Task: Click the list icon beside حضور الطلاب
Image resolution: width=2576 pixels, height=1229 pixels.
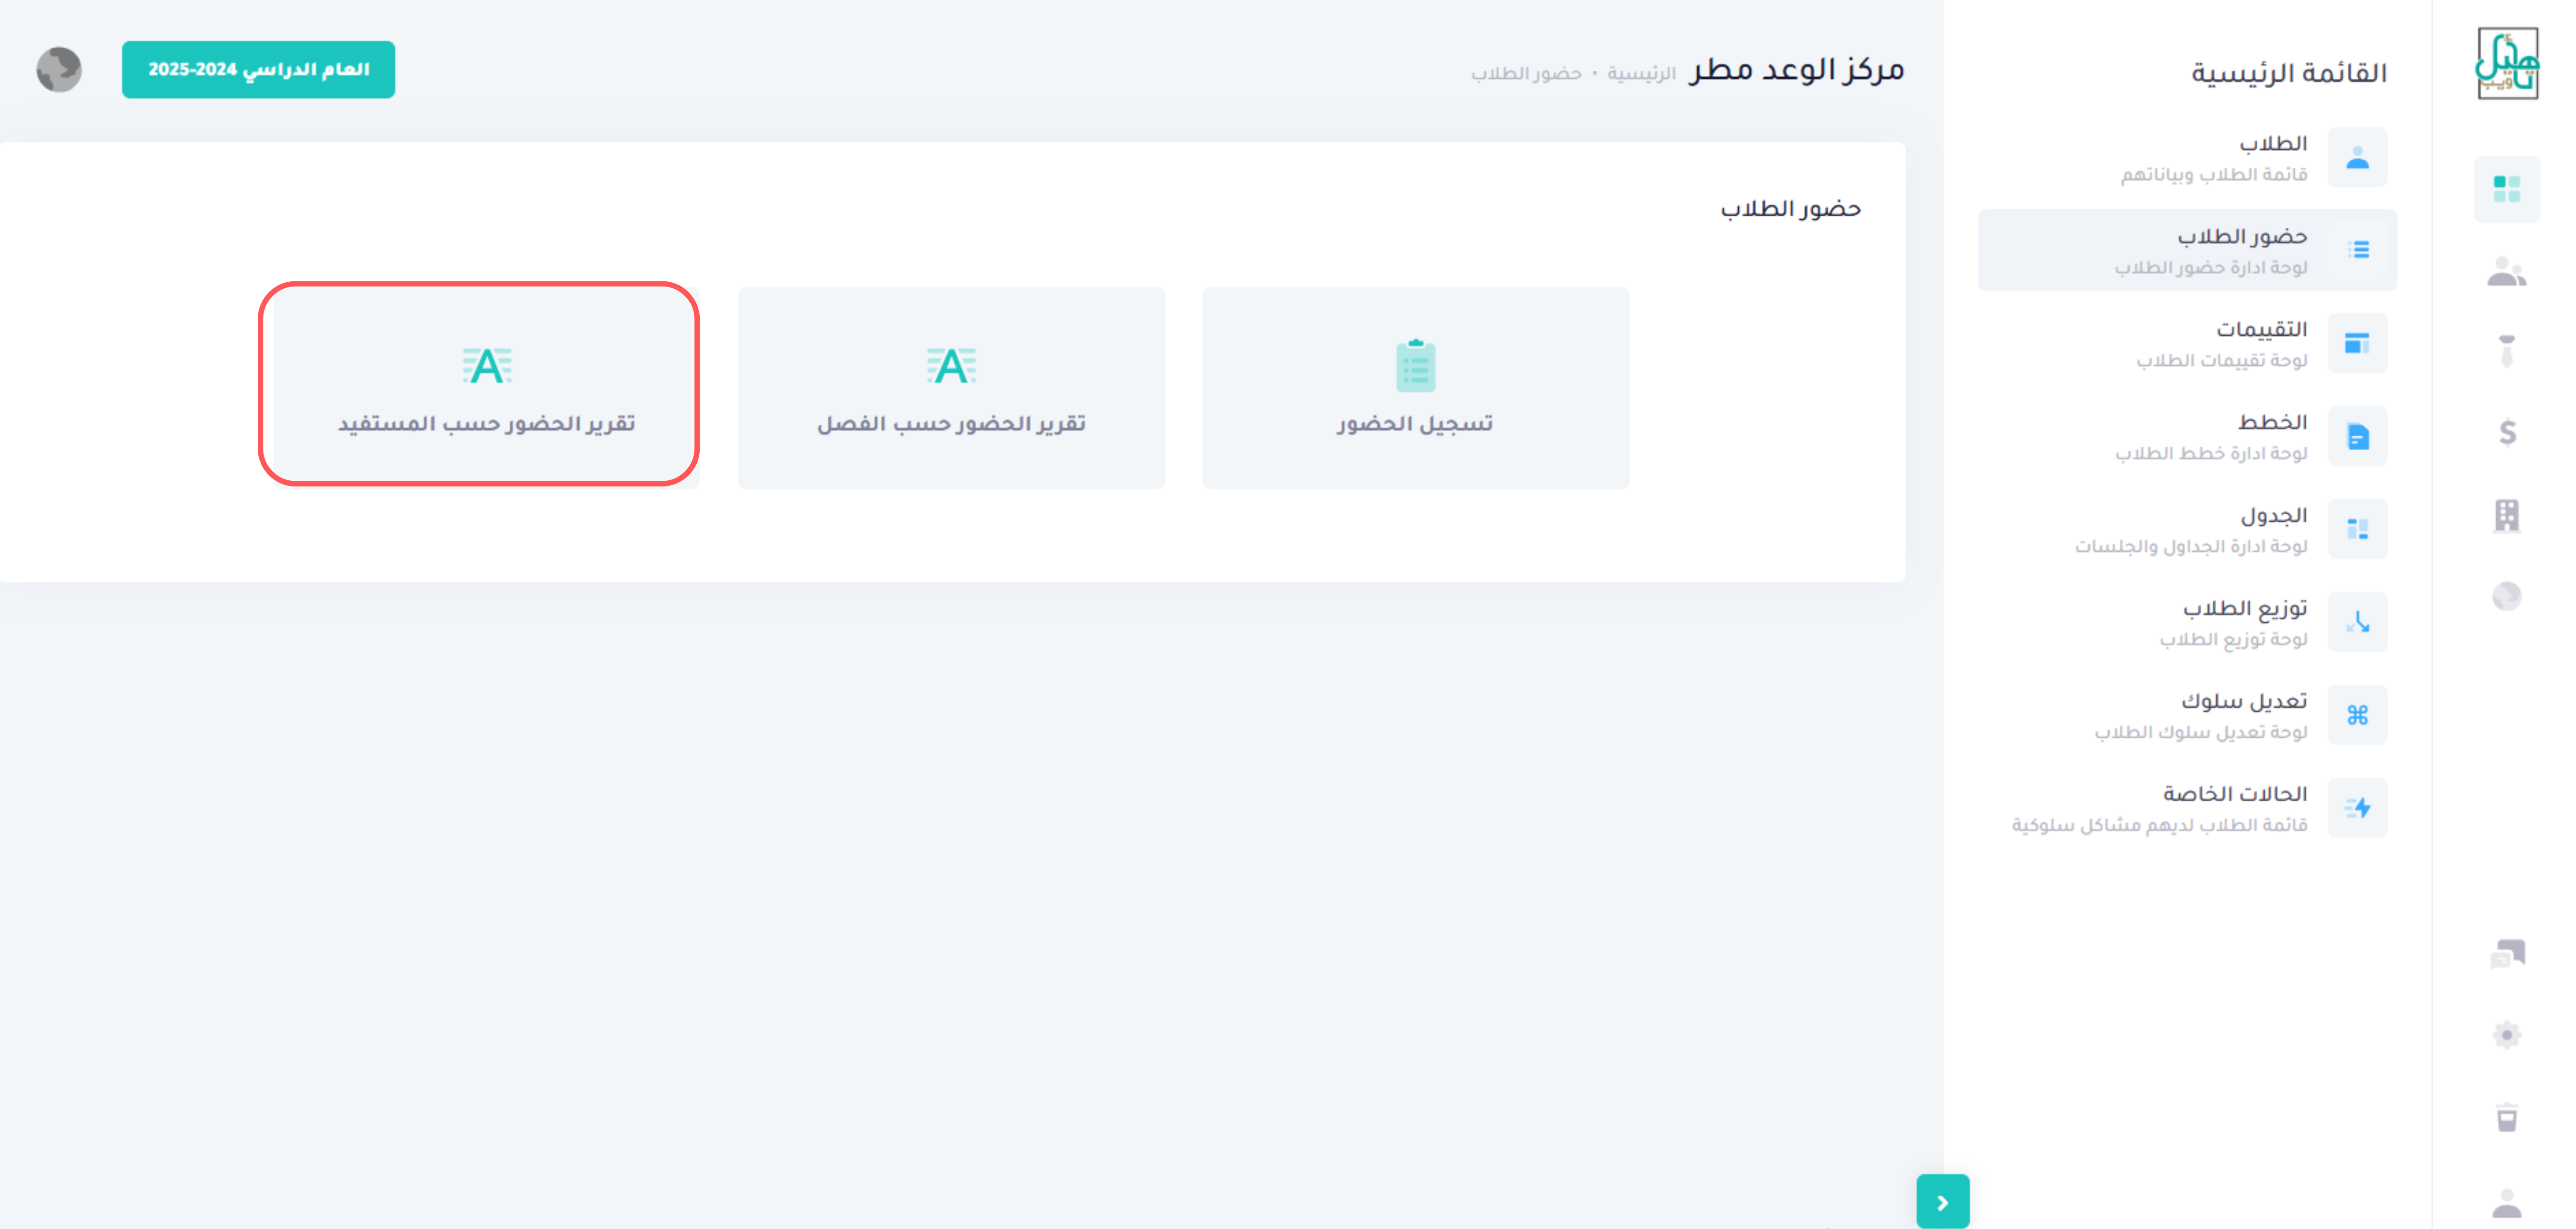Action: click(2357, 250)
